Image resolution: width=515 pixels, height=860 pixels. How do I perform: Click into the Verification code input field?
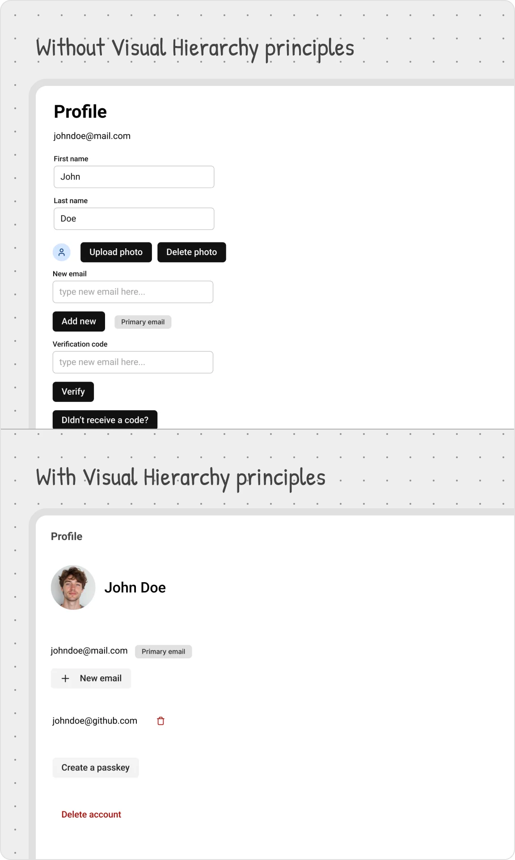(x=133, y=362)
